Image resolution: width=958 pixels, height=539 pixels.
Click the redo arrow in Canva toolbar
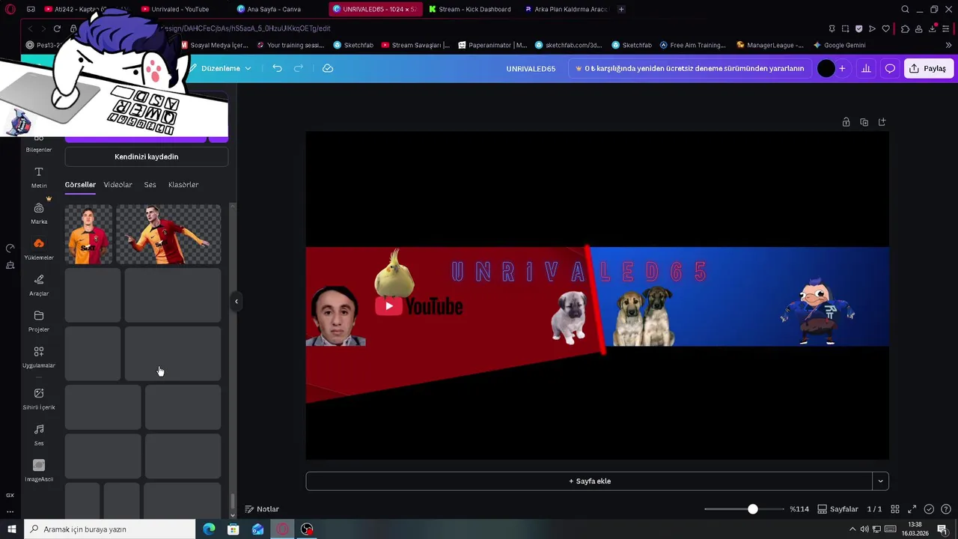pos(299,68)
